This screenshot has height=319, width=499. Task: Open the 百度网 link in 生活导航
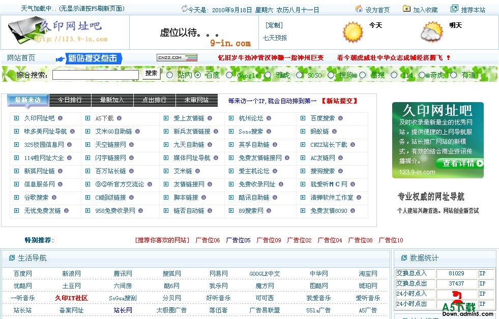pyautogui.click(x=22, y=274)
